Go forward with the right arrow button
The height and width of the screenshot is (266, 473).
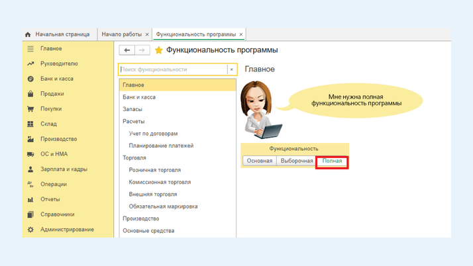(x=142, y=50)
